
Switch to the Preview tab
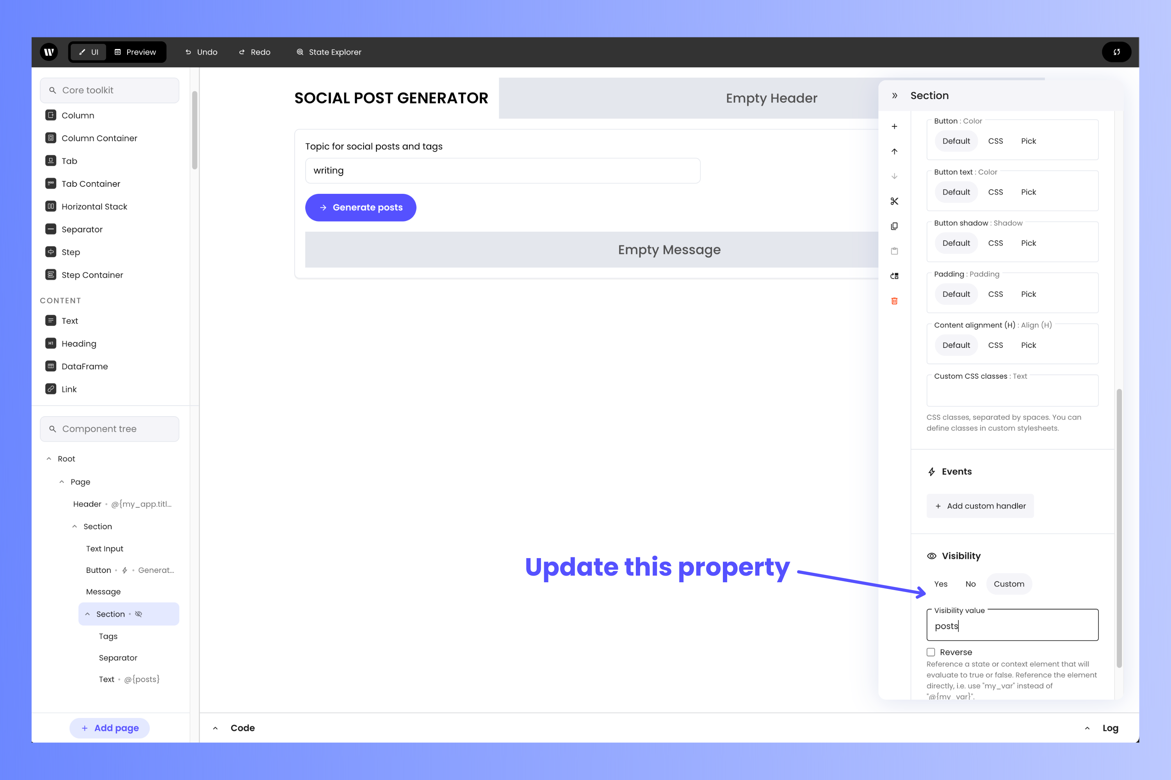pos(136,52)
